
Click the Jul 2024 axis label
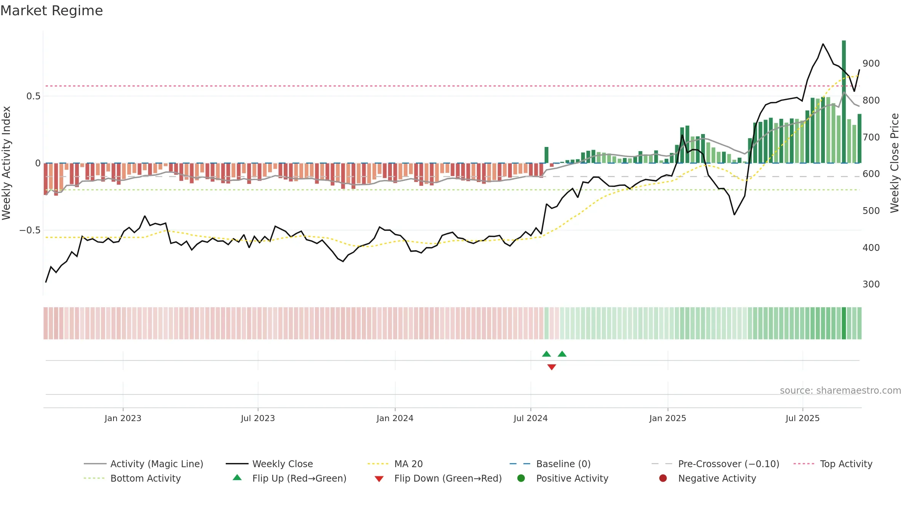click(x=531, y=418)
